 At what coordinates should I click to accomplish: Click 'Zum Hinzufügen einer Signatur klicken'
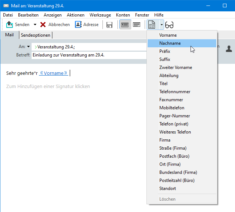48,87
